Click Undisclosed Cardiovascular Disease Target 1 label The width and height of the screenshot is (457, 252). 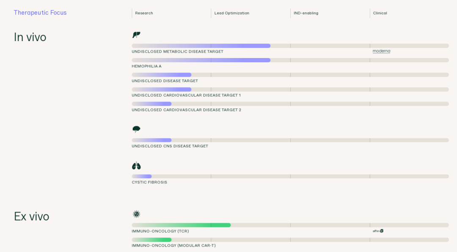click(x=186, y=95)
